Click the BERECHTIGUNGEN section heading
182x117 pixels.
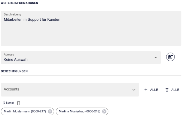(14, 71)
